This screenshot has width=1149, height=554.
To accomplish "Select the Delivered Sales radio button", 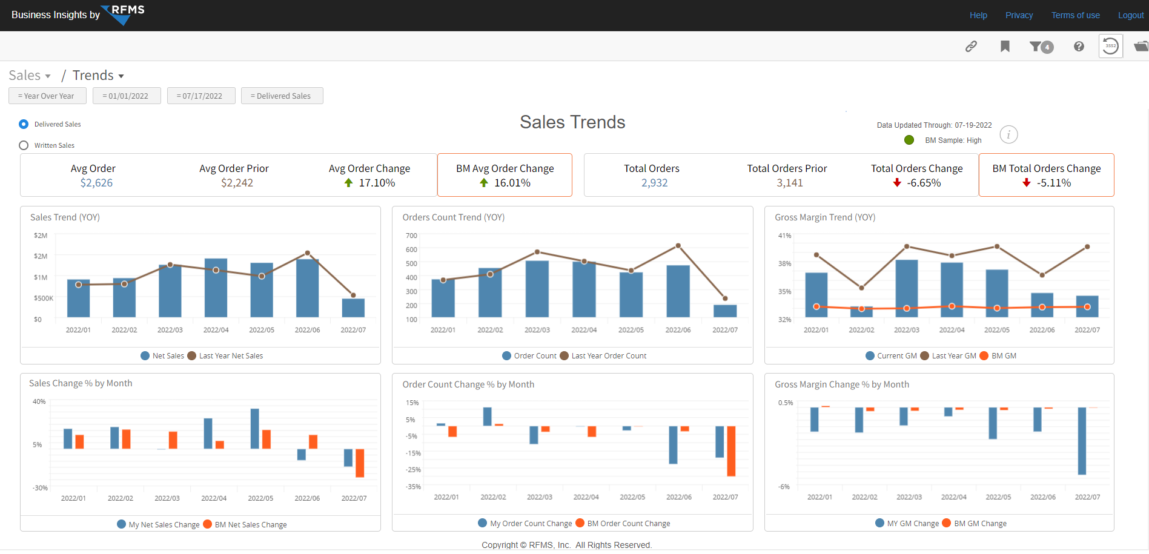I will tap(24, 124).
